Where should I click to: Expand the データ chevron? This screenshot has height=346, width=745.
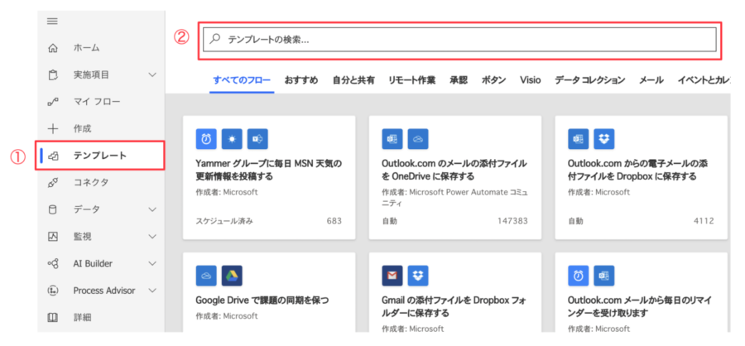point(152,209)
